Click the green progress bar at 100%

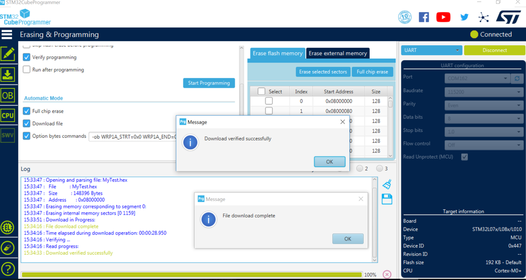coord(192,274)
